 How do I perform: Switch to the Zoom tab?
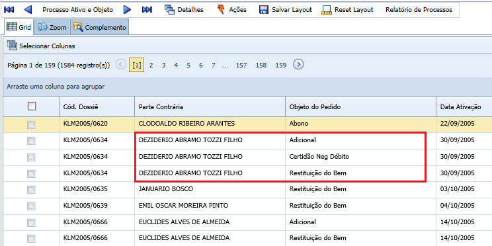point(52,27)
